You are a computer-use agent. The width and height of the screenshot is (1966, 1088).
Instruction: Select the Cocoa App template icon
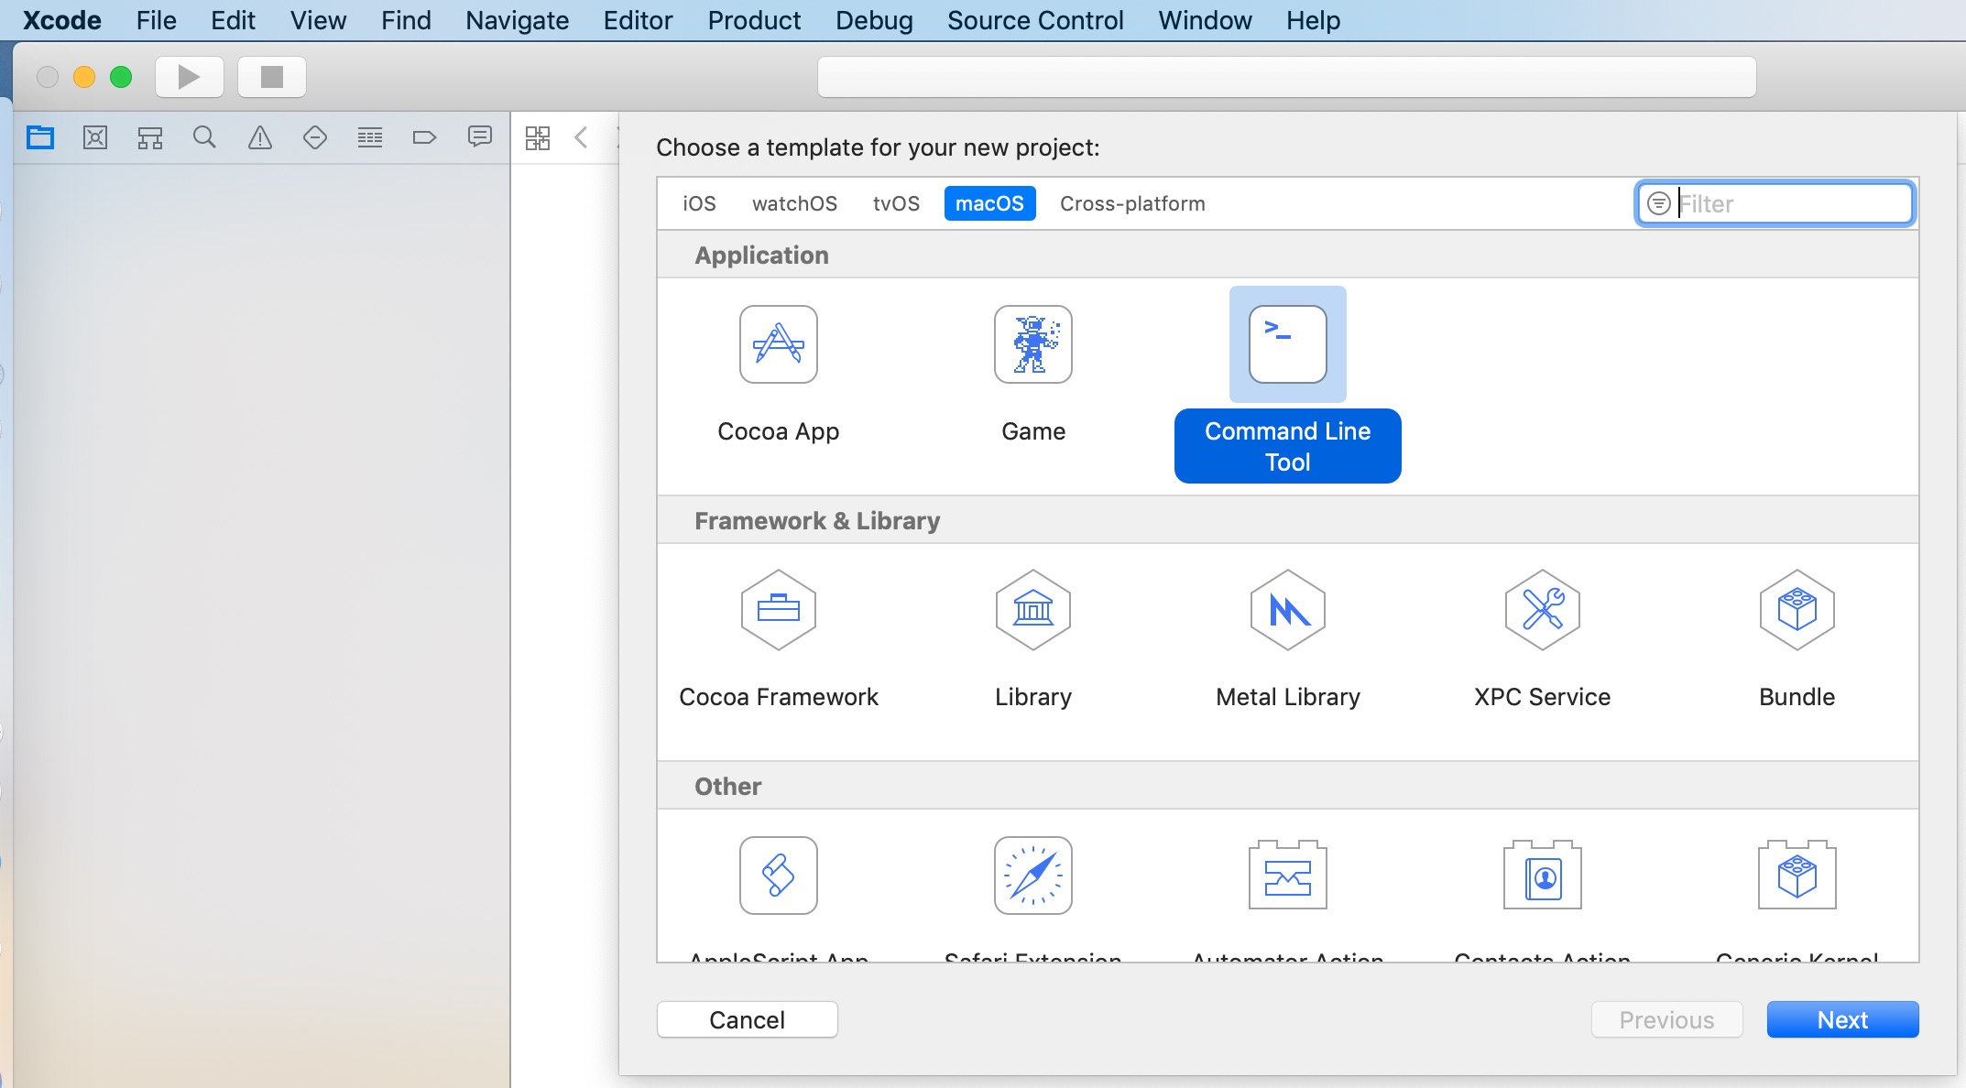click(x=779, y=344)
